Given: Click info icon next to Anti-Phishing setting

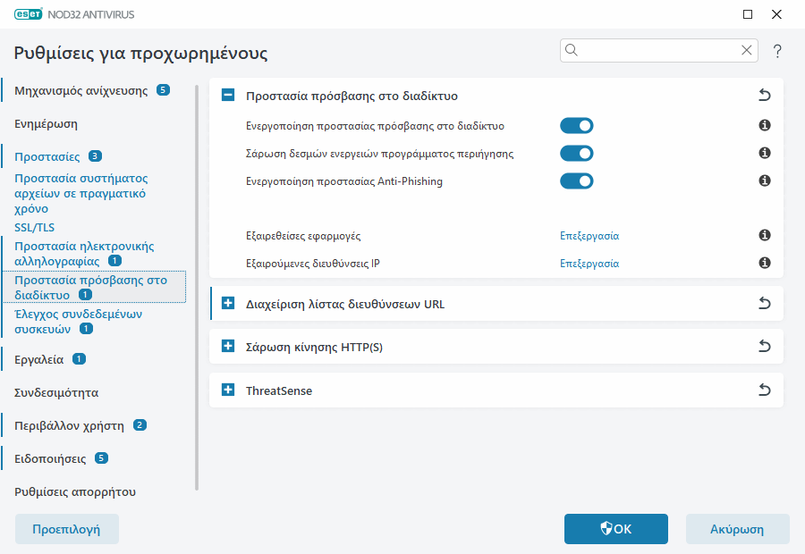Looking at the screenshot, I should (765, 181).
